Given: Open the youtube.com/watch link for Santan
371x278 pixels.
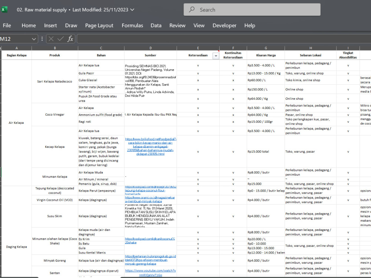Looking at the screenshot, I should click(x=151, y=272).
